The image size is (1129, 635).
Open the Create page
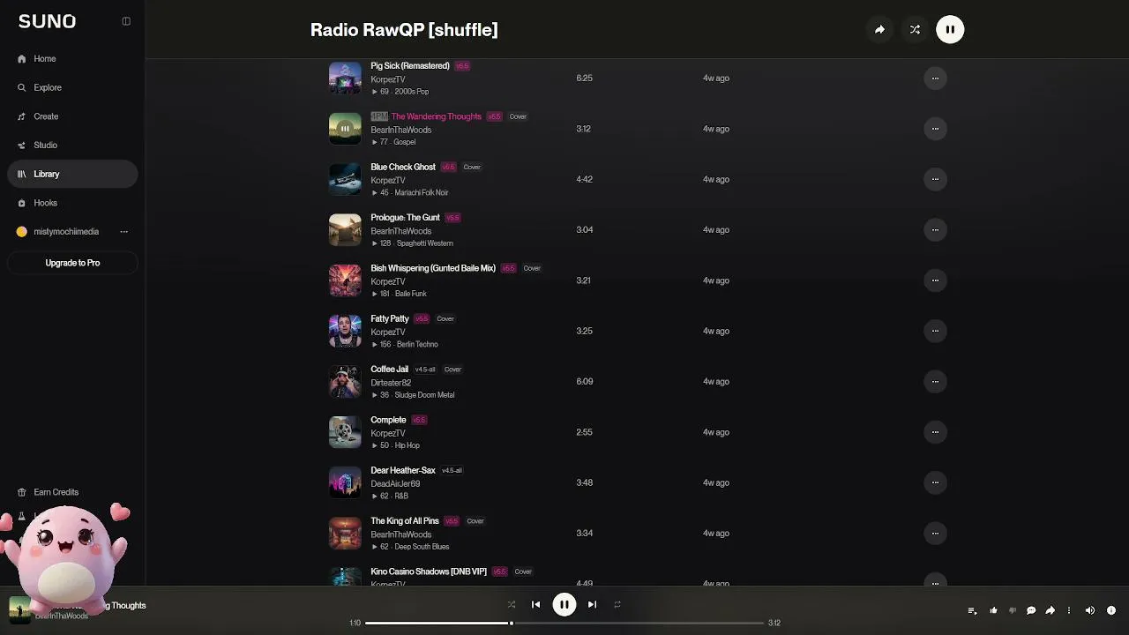pyautogui.click(x=72, y=116)
